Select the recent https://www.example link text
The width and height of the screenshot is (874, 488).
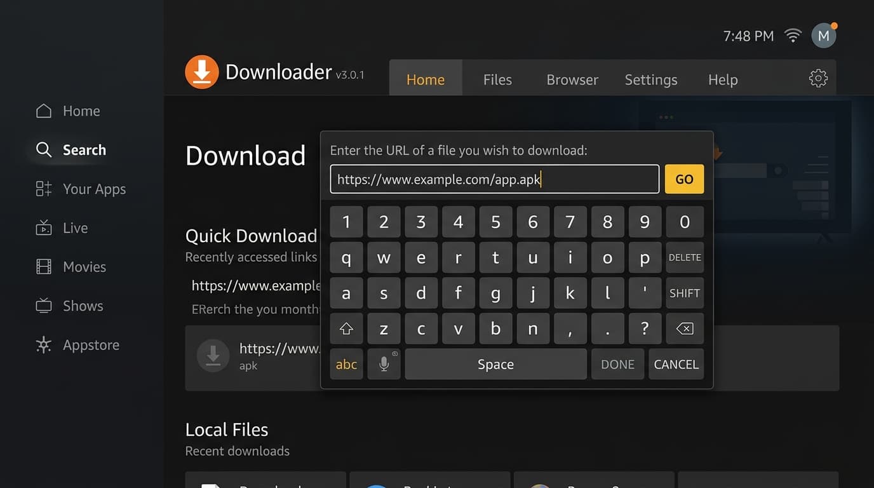pyautogui.click(x=256, y=286)
